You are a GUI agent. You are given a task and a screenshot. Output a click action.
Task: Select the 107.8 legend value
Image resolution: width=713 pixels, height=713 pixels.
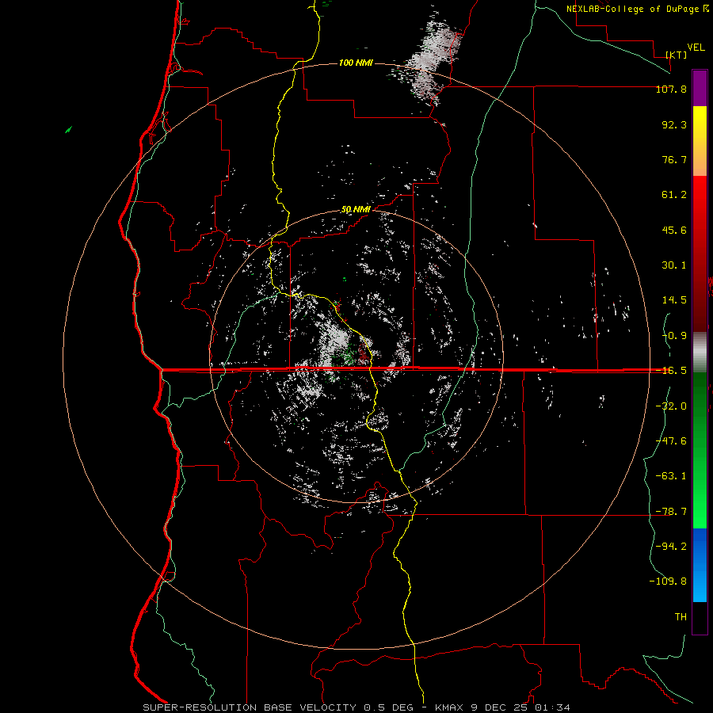671,89
